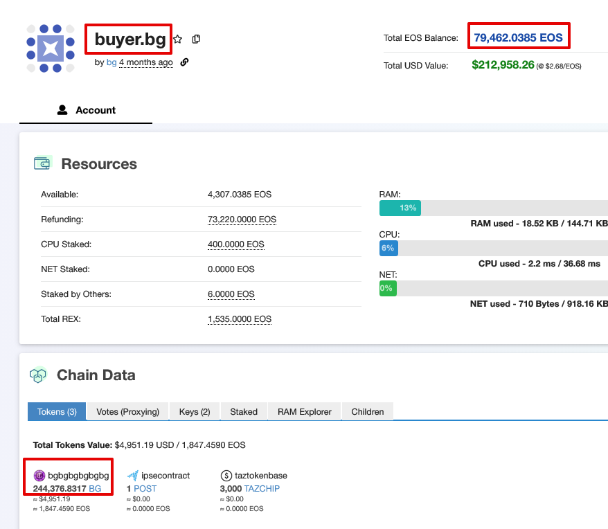This screenshot has height=529, width=608.
Task: Click the 244,376.8317 BG balance amount
Action: pyautogui.click(x=60, y=488)
